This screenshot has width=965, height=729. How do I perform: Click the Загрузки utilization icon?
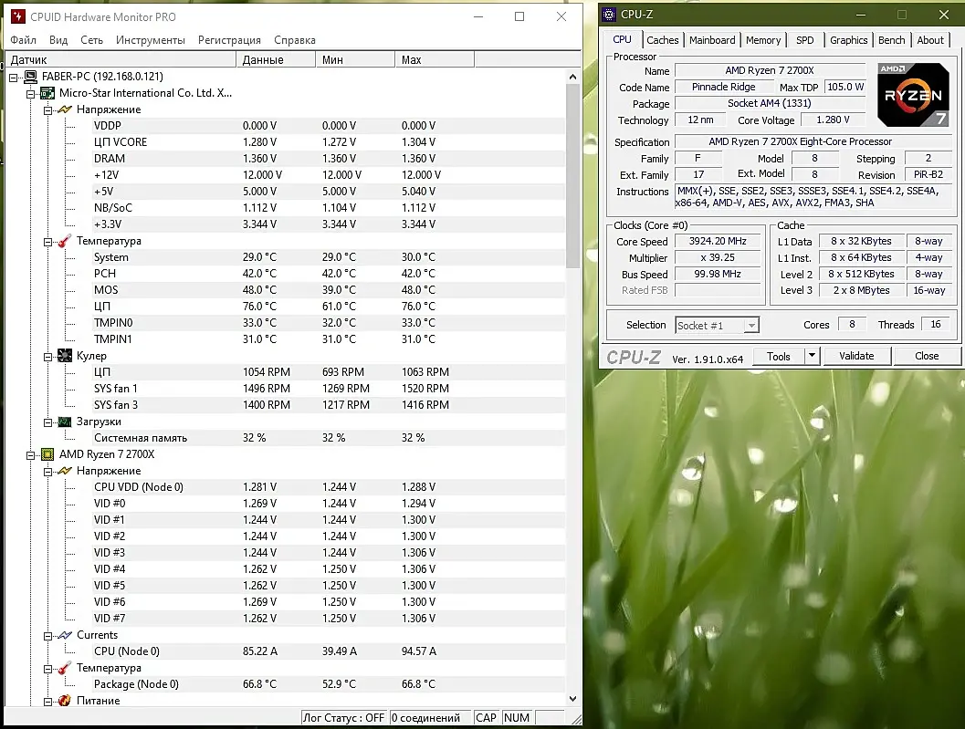(x=65, y=422)
